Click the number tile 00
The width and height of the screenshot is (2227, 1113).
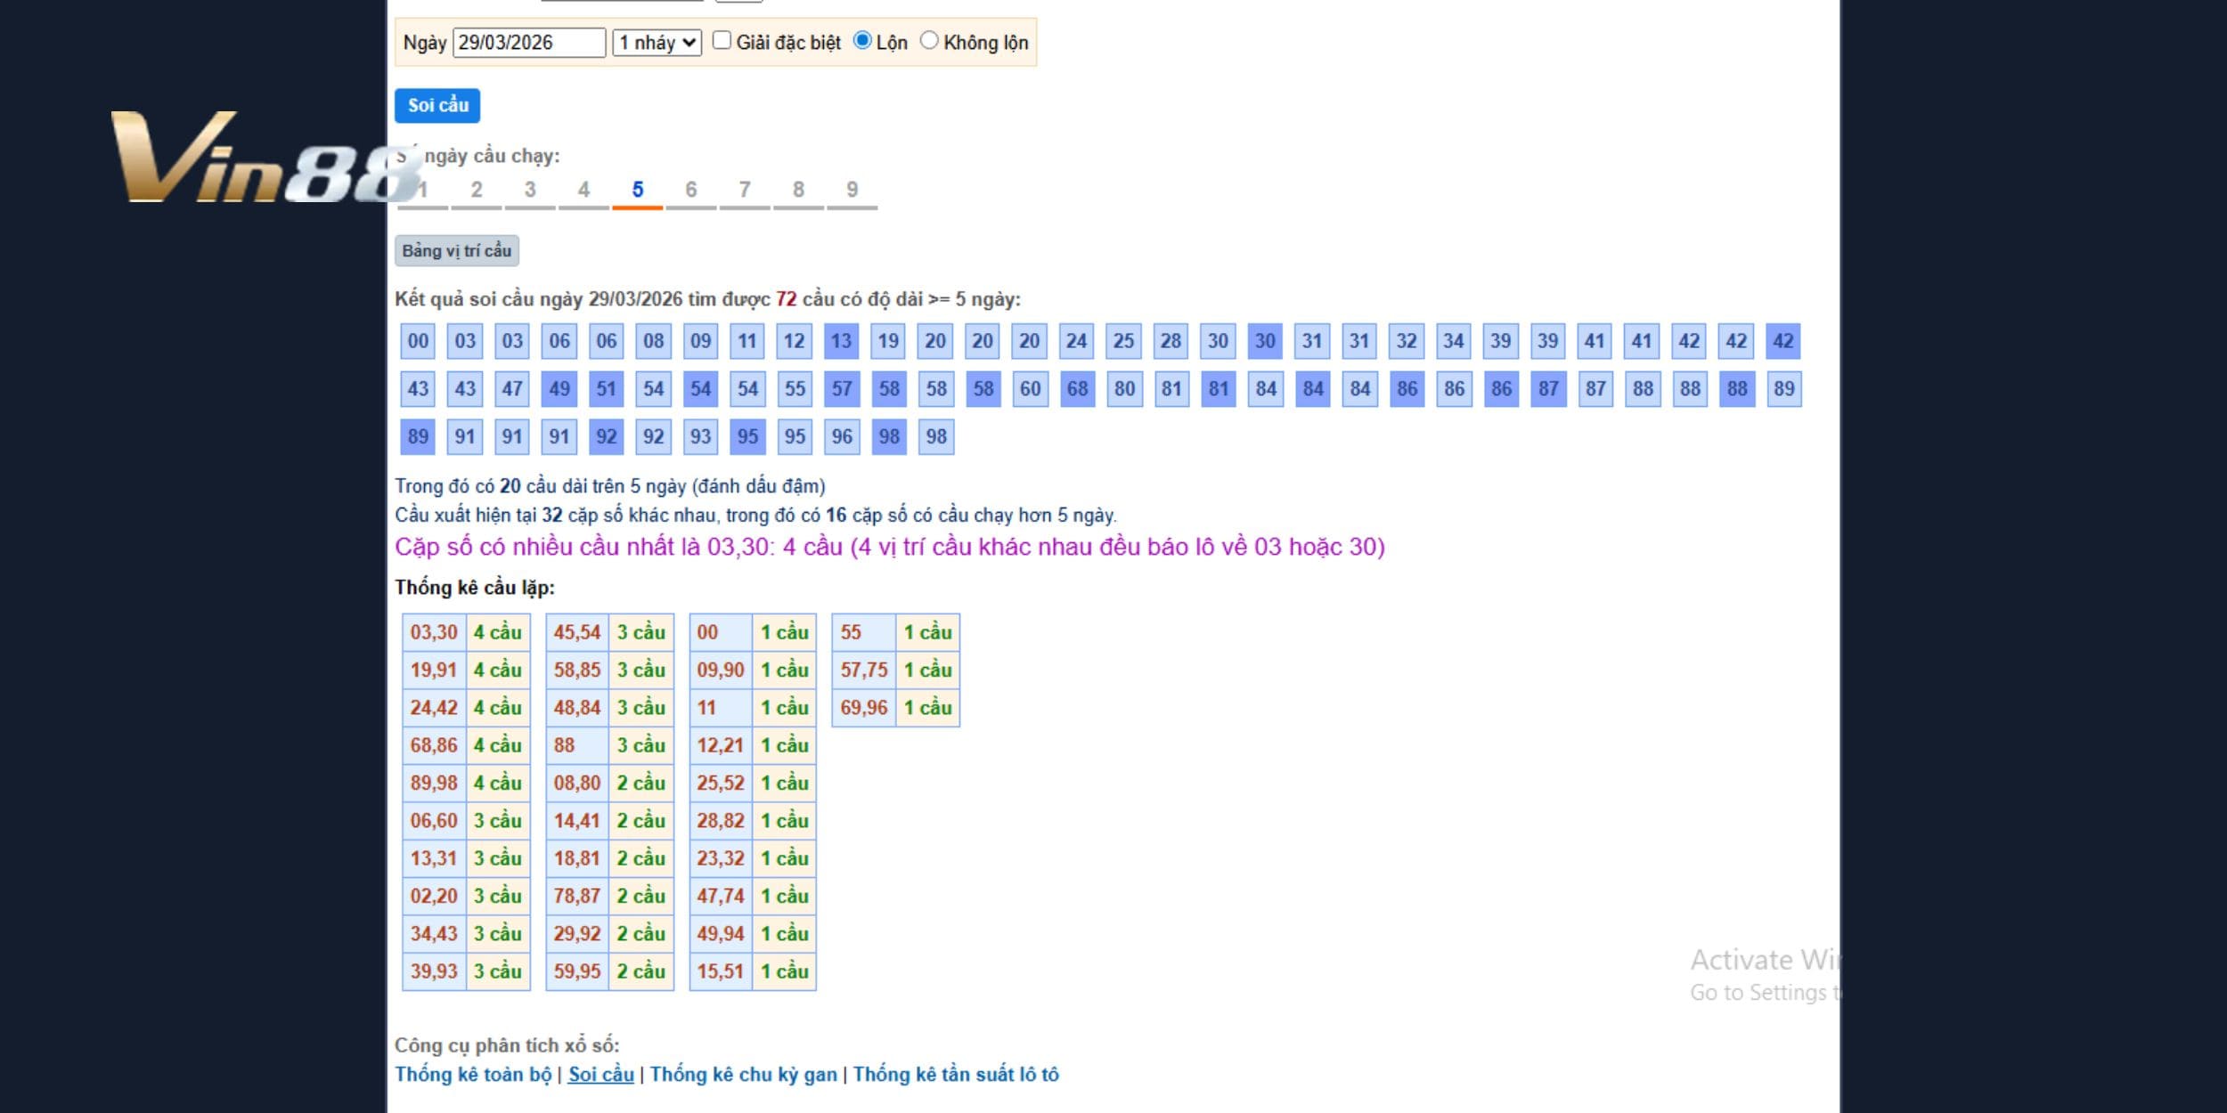(418, 341)
